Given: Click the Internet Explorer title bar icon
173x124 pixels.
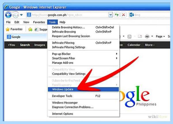Looking at the screenshot, I should click(7, 7).
